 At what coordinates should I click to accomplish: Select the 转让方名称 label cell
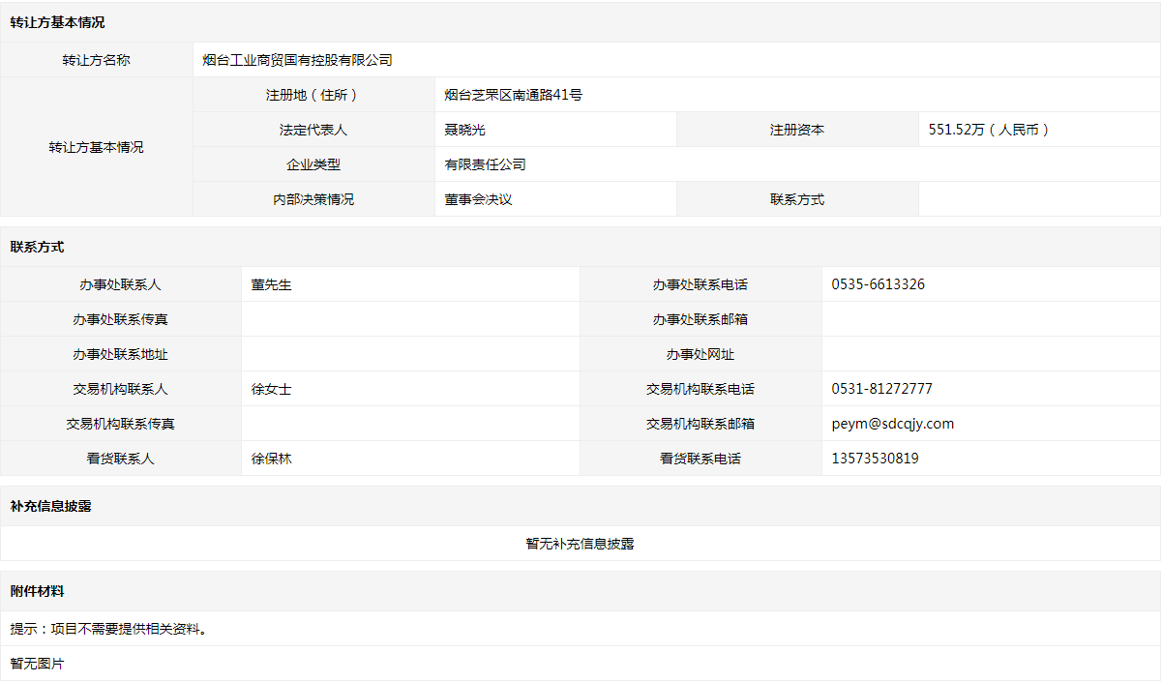97,60
